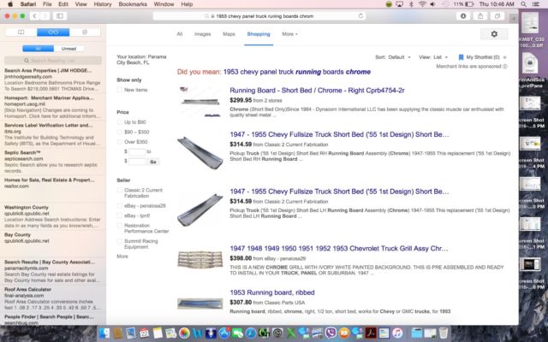Open Notification Center icon in menu bar
The height and width of the screenshot is (342, 548).
click(536, 4)
